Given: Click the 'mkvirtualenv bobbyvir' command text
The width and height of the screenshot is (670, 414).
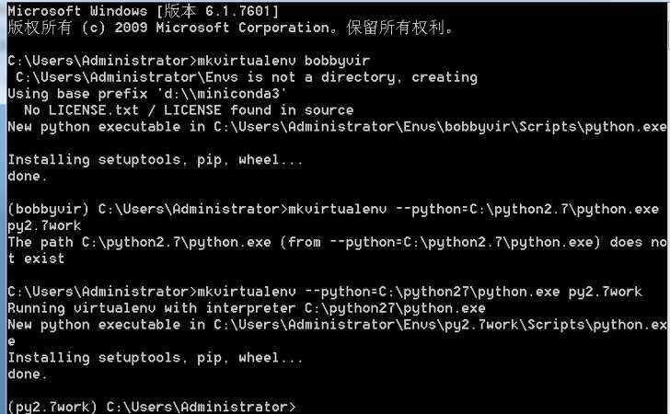Looking at the screenshot, I should point(283,61).
